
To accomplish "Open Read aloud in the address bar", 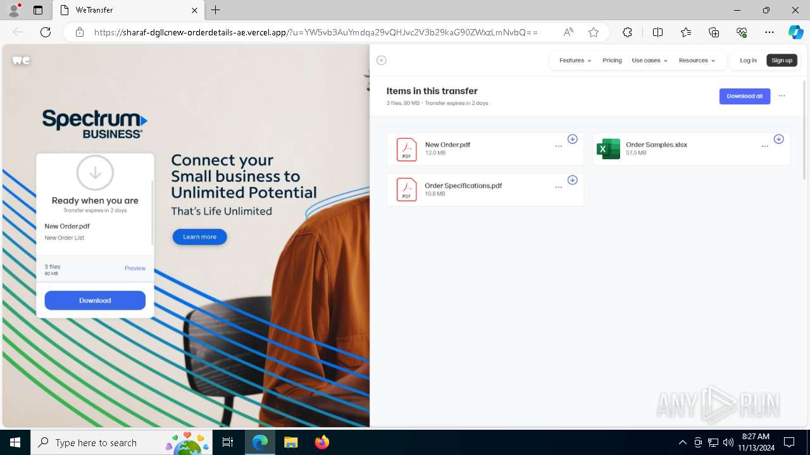I will point(568,32).
